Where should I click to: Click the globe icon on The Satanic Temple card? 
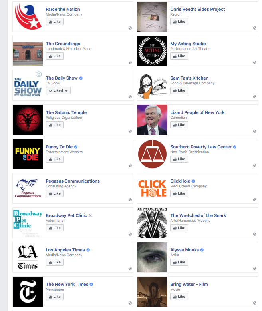(130, 131)
